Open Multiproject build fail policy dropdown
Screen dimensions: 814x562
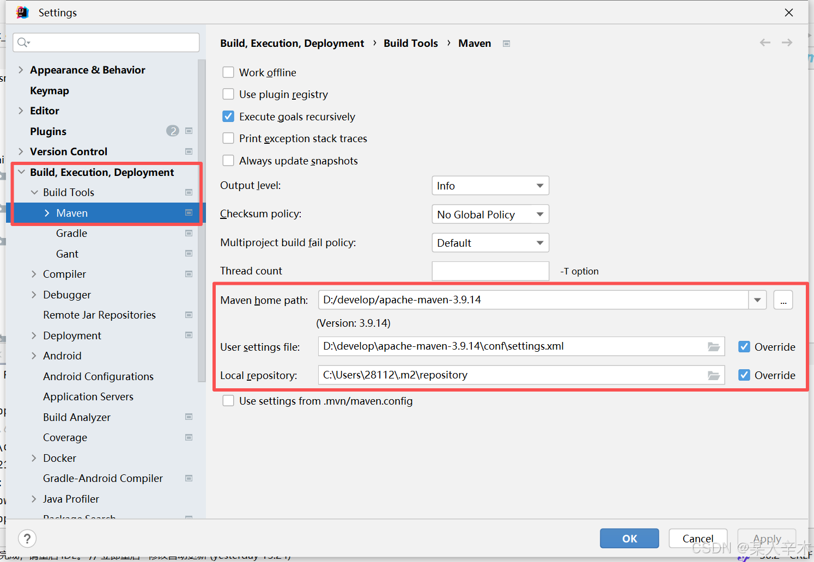point(490,243)
